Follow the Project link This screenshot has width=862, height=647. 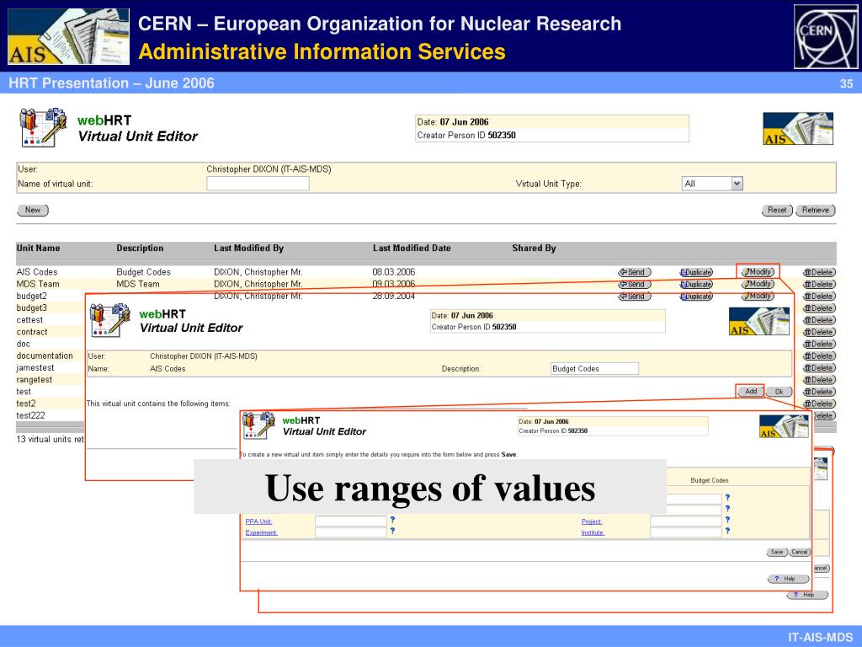592,521
